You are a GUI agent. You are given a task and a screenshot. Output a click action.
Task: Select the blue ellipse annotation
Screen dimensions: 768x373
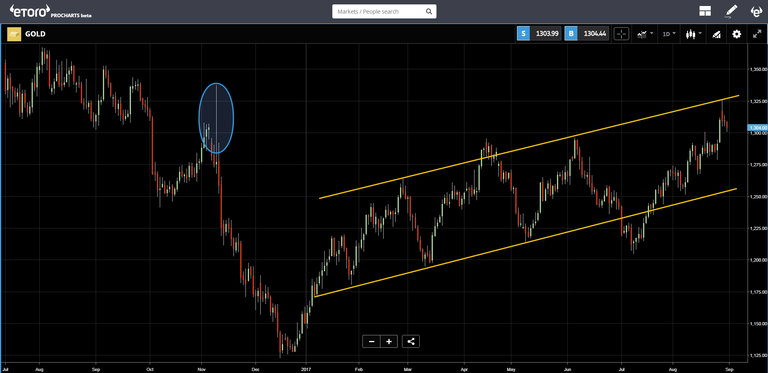[x=216, y=118]
